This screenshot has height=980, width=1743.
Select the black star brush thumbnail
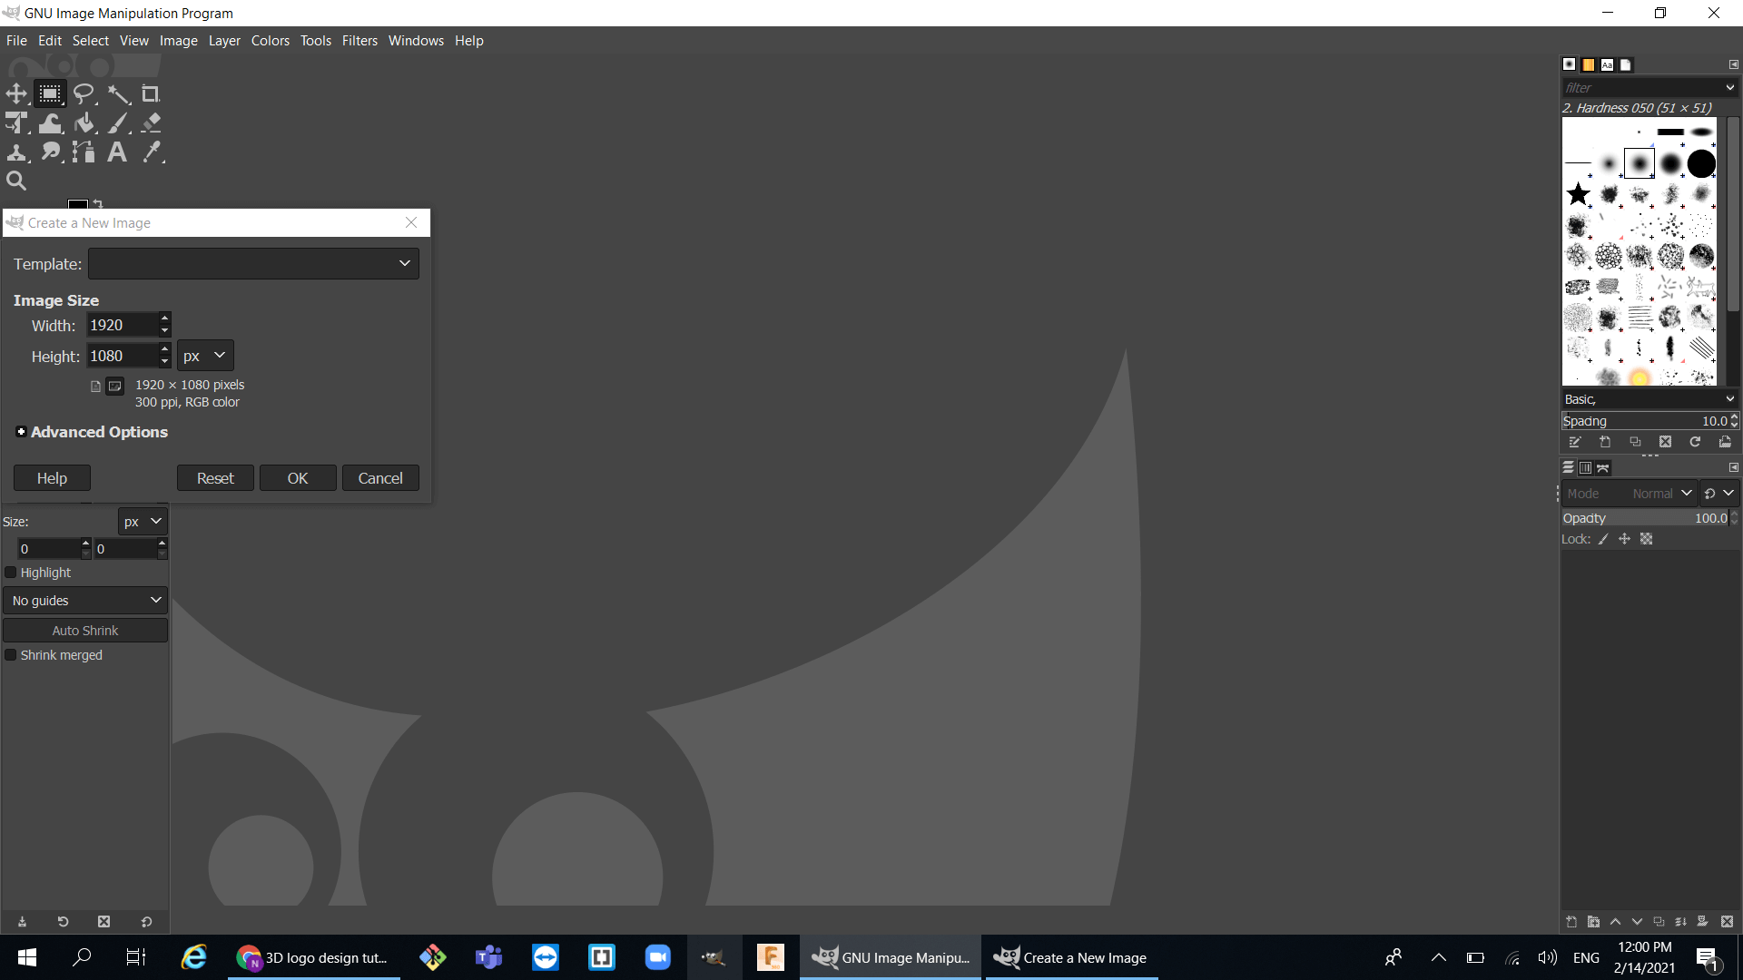point(1579,194)
